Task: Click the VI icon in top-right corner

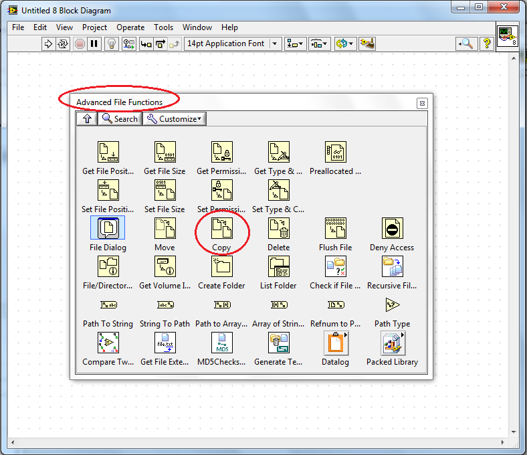Action: [x=508, y=36]
